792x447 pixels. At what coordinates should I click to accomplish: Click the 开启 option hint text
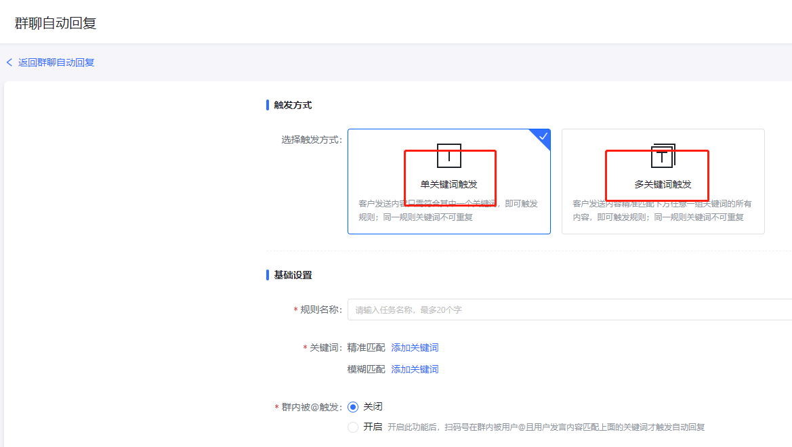click(x=546, y=427)
